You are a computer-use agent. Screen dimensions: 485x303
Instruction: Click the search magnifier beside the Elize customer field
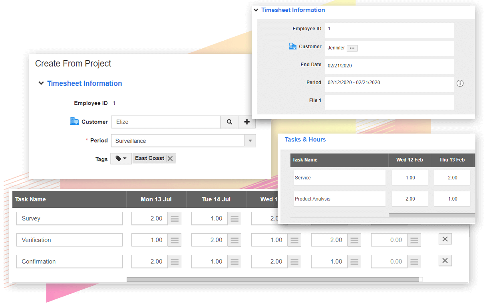229,122
